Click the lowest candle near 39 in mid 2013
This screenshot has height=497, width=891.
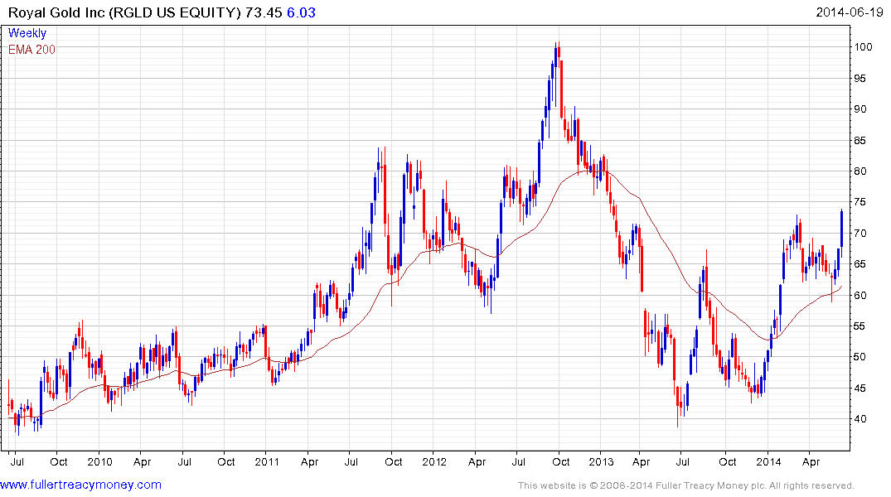[678, 407]
